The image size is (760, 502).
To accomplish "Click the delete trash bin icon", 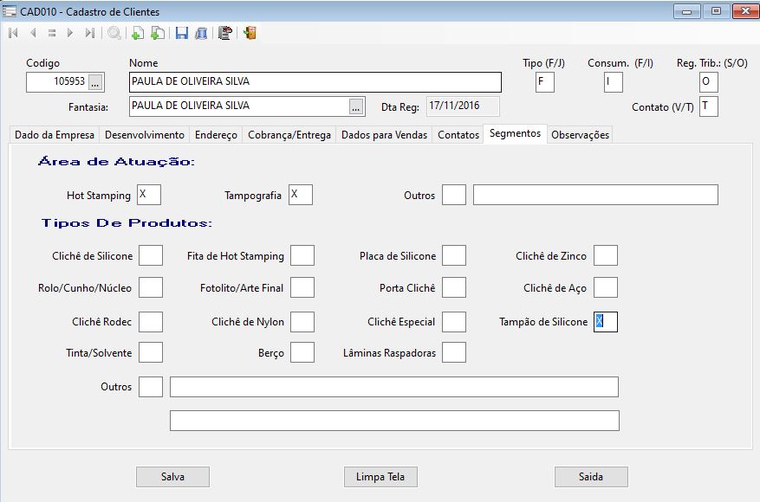I will coord(201,34).
